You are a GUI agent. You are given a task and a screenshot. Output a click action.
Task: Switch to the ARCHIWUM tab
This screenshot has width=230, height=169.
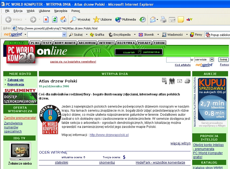point(87,43)
